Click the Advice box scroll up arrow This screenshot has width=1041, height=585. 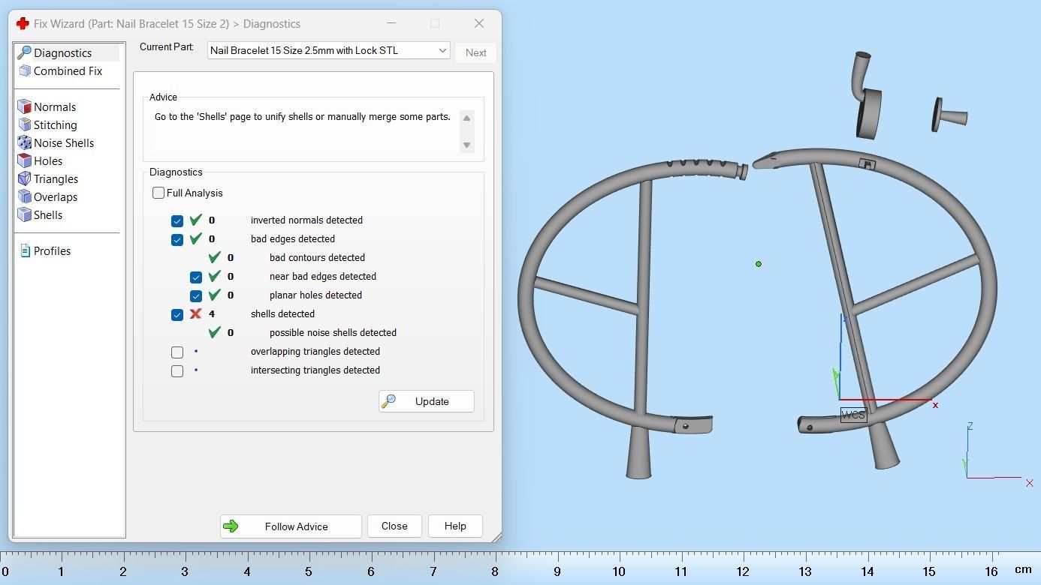coord(466,118)
